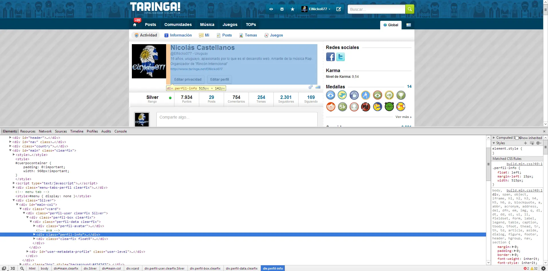This screenshot has width=548, height=271.
Task: Expand the div id="header" node
Action: coord(10,138)
